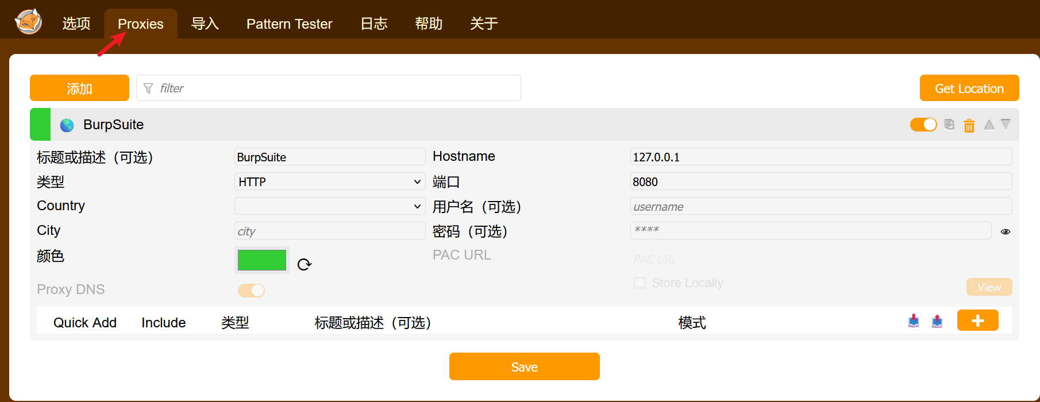Show the password with the eye icon

tap(1006, 231)
